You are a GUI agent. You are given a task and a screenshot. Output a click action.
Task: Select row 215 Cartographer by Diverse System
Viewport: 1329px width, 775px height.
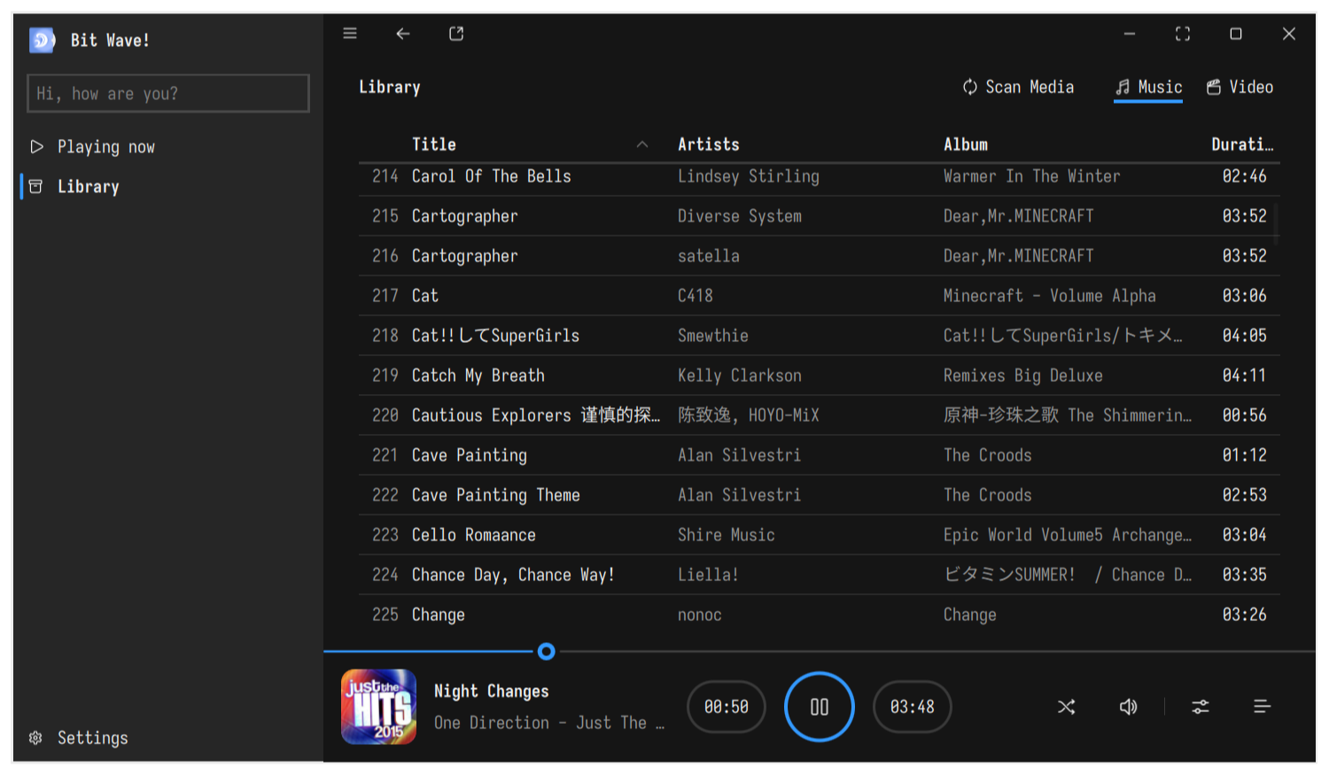tap(820, 216)
